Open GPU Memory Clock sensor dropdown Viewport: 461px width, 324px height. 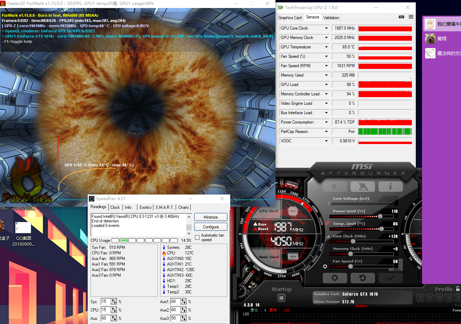(326, 38)
